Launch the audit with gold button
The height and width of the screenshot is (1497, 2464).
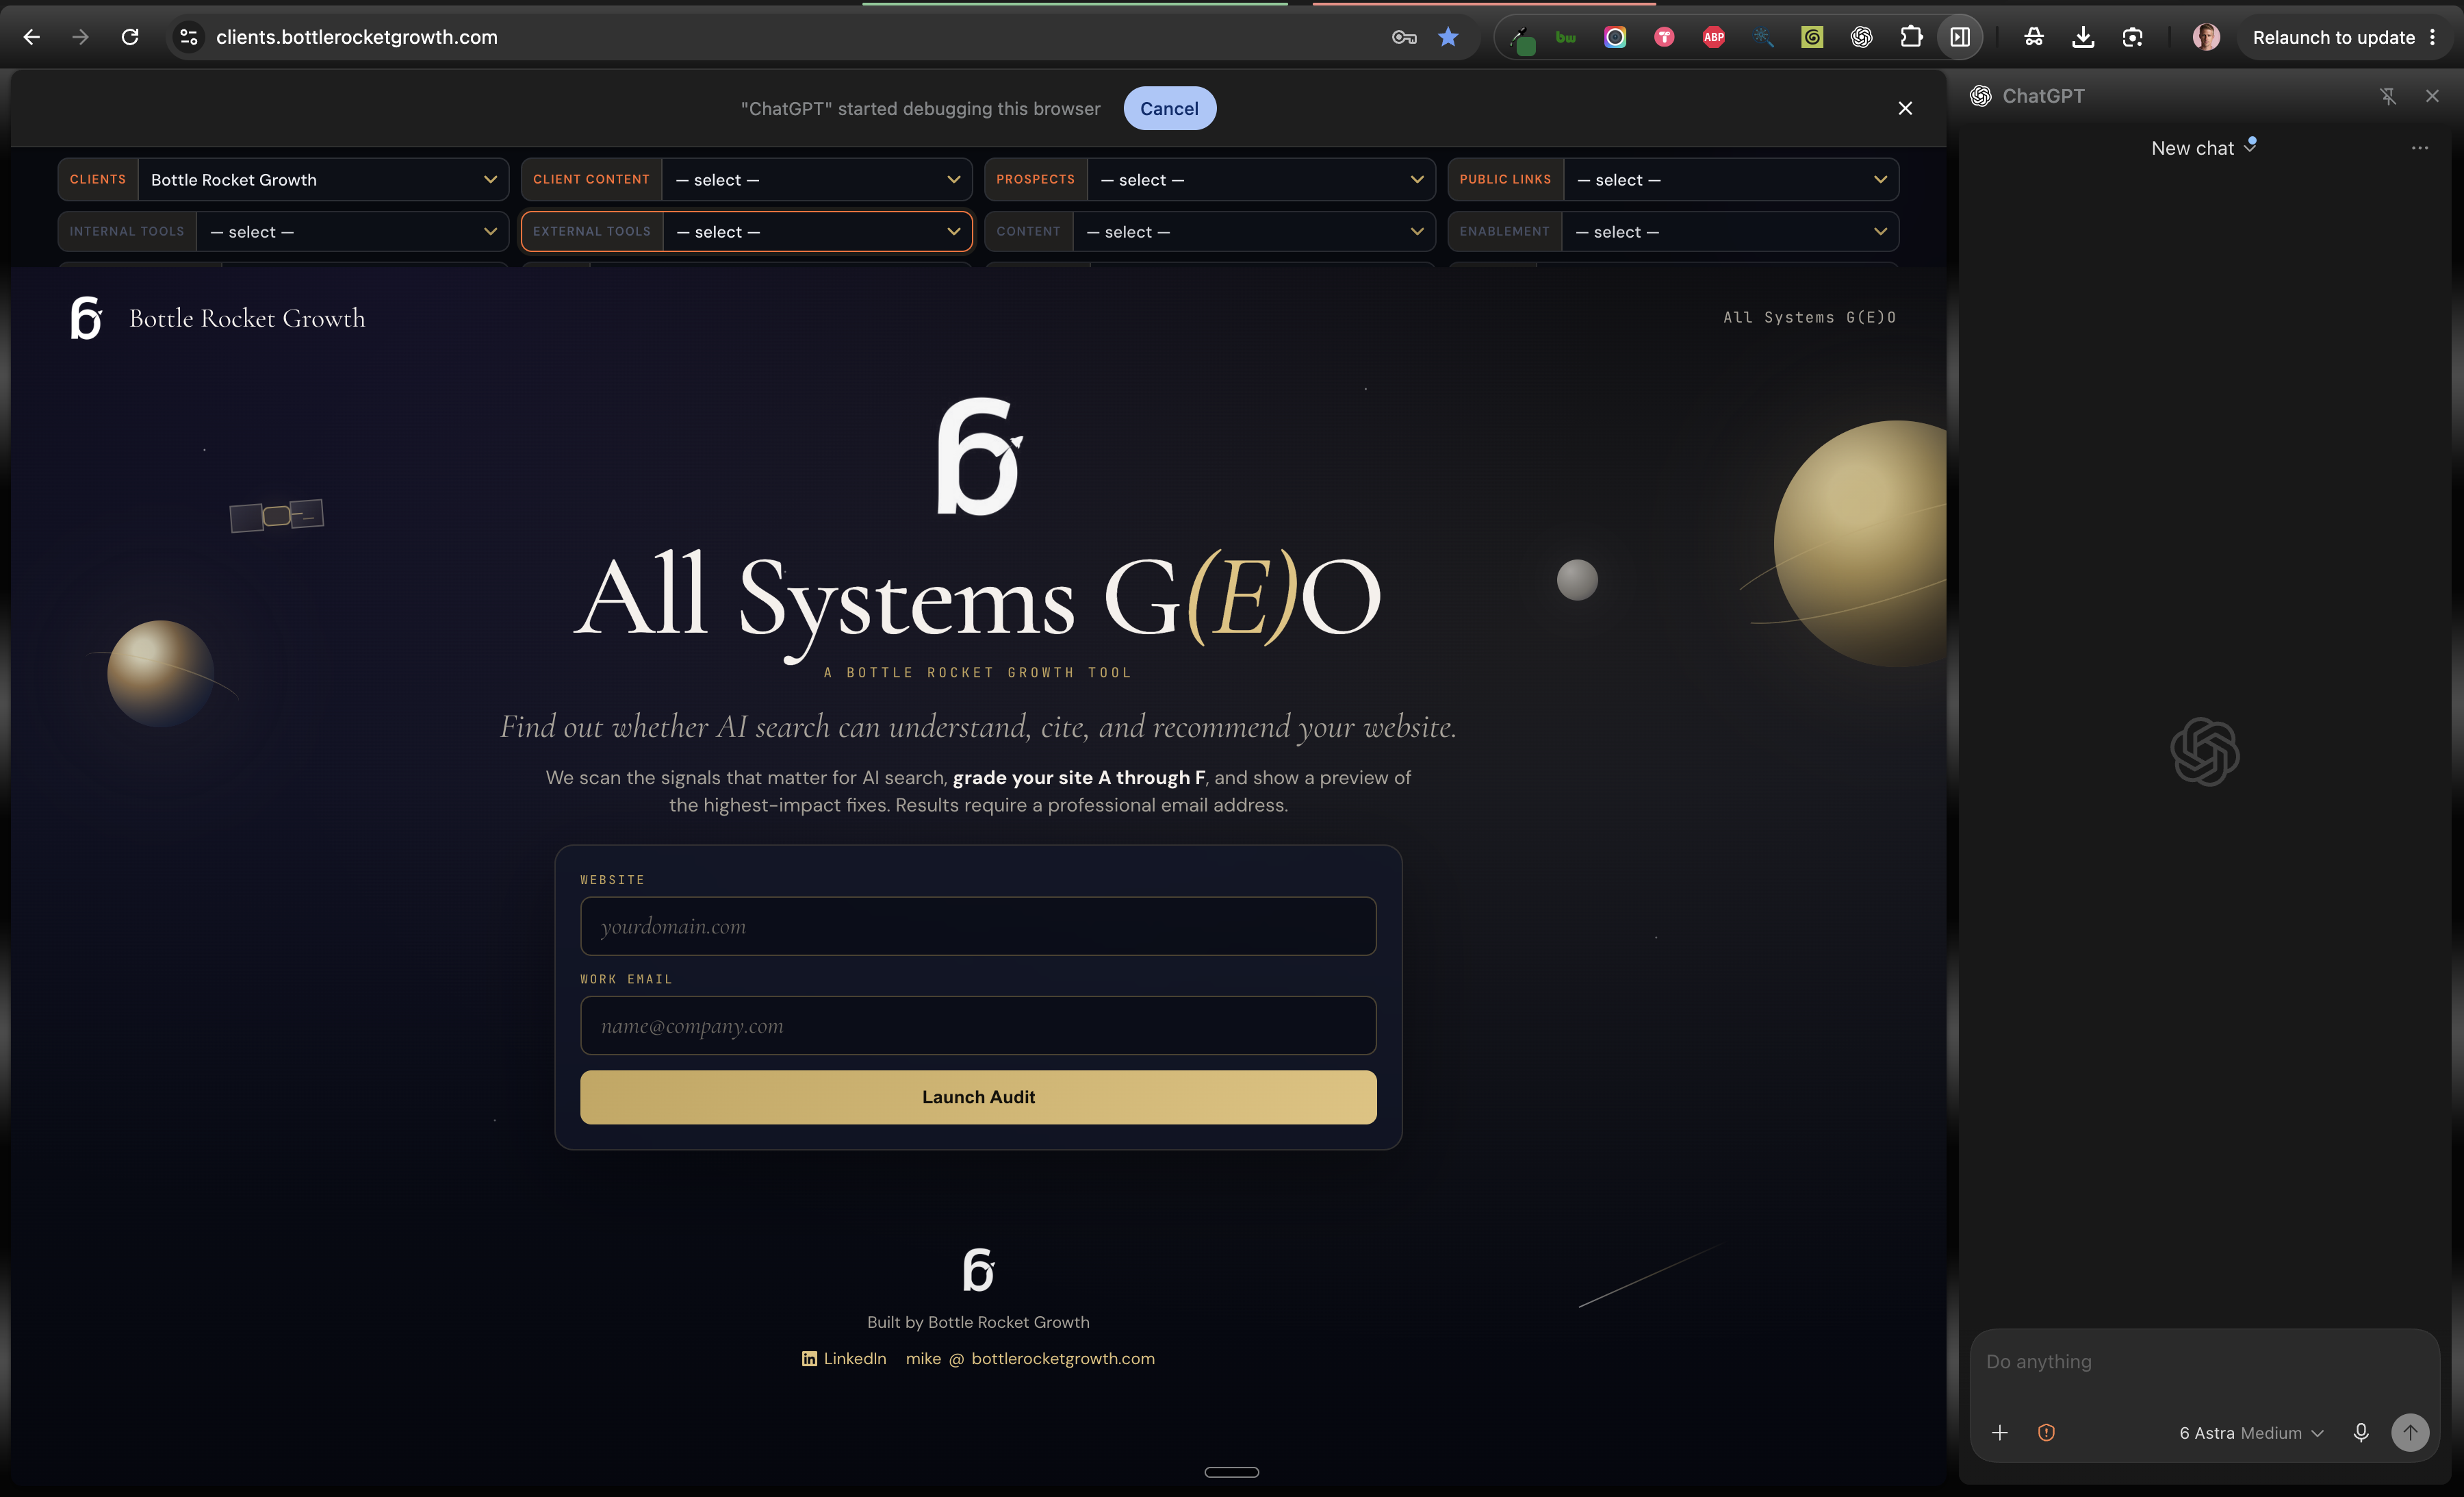pos(978,1097)
